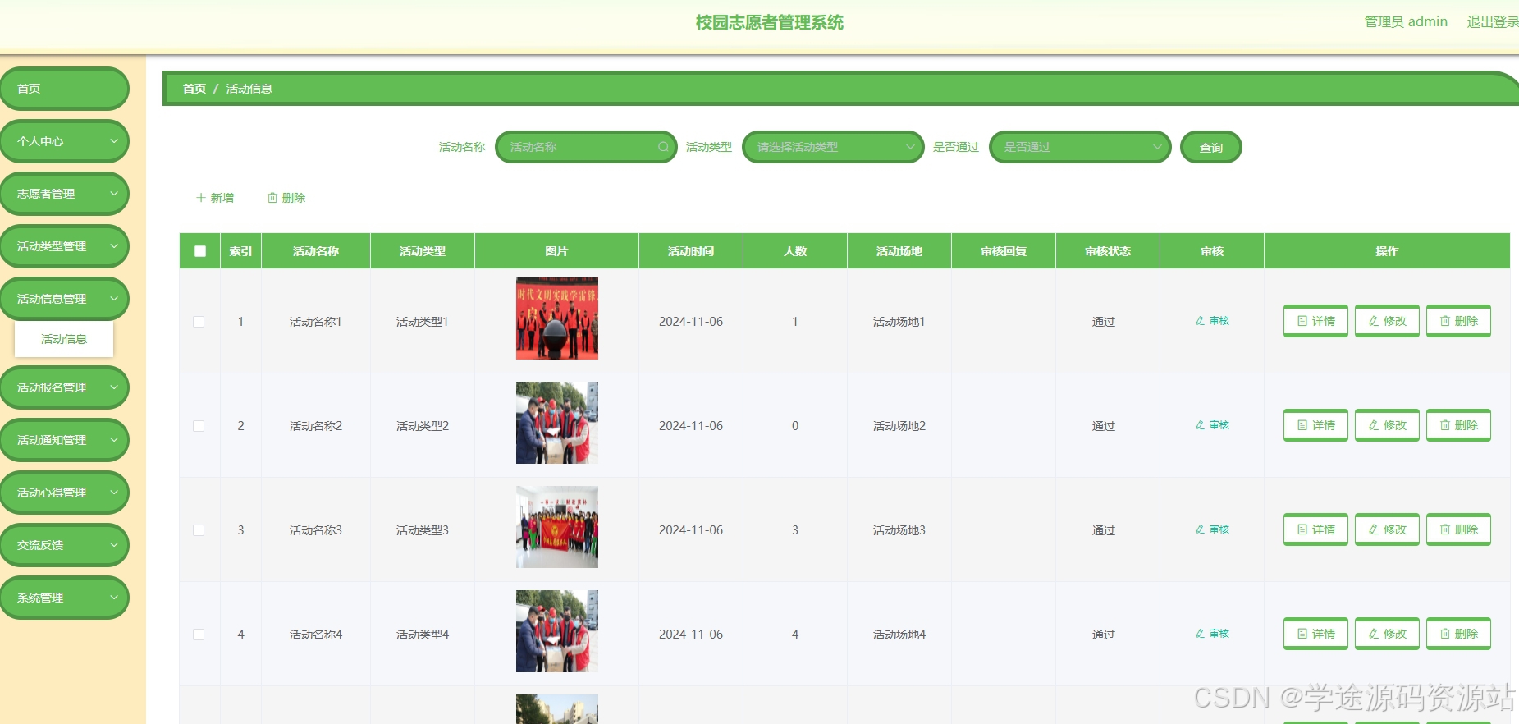The width and height of the screenshot is (1519, 724).
Task: Check the checkbox for row 活动名称2
Action: [x=199, y=426]
